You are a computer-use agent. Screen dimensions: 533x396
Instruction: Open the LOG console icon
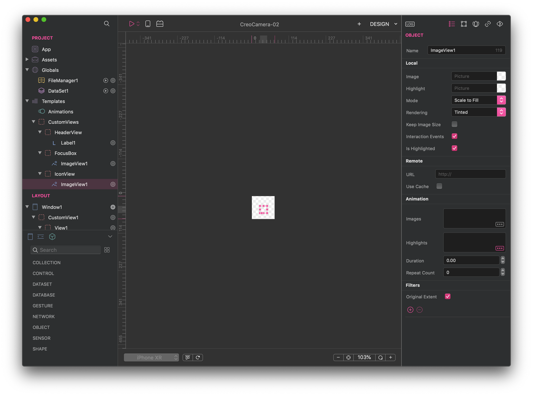410,24
